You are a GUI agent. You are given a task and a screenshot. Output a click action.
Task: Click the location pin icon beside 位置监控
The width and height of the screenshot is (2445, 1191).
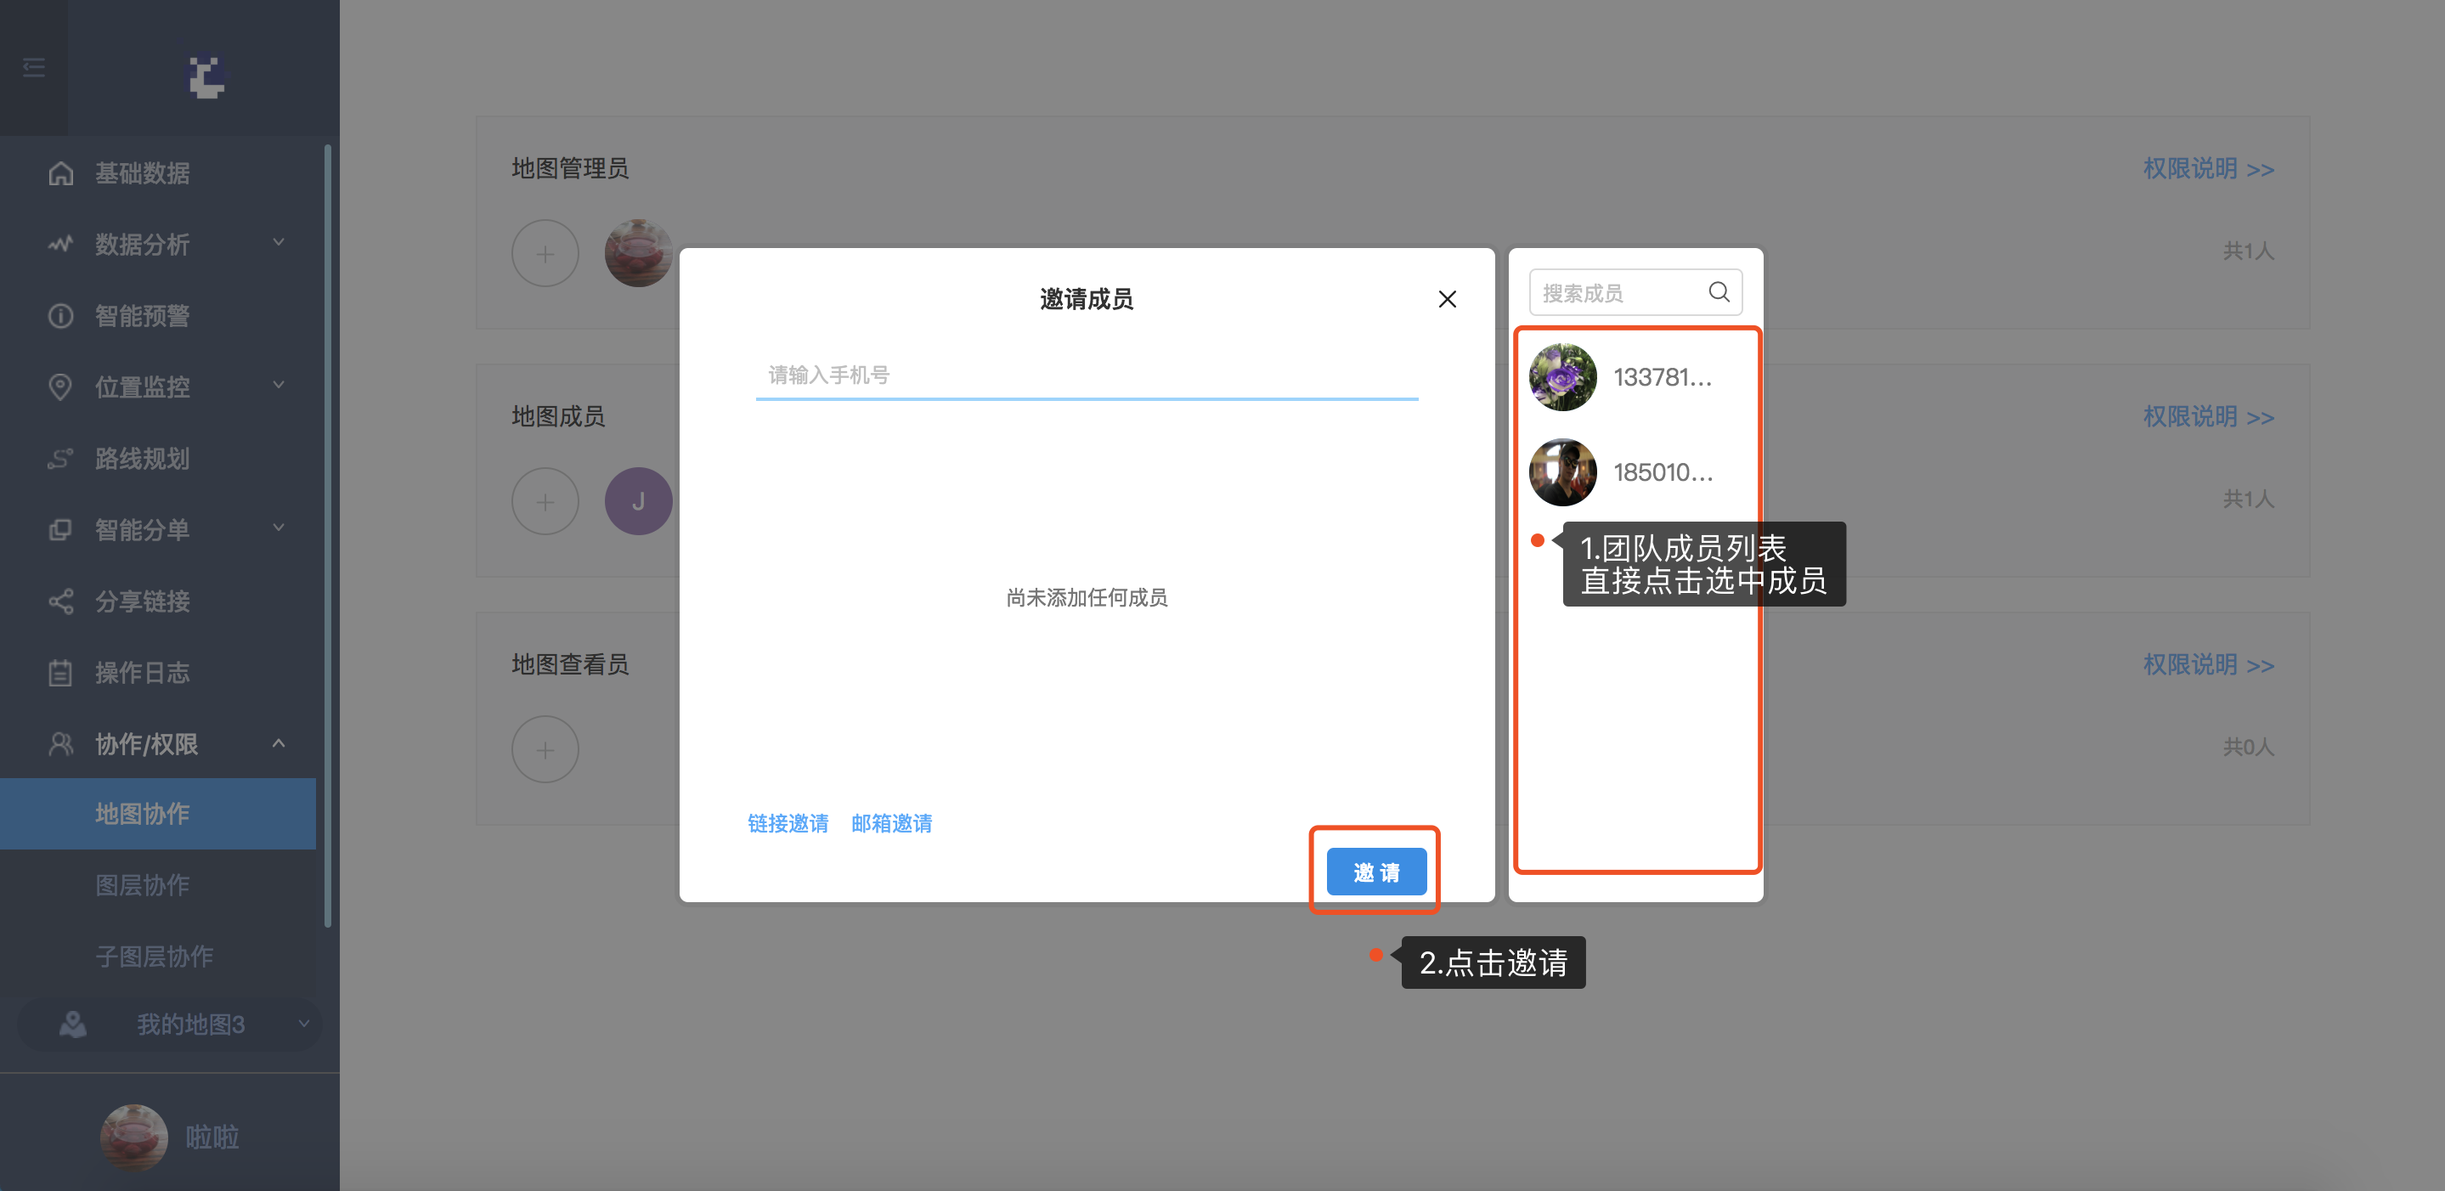[61, 387]
